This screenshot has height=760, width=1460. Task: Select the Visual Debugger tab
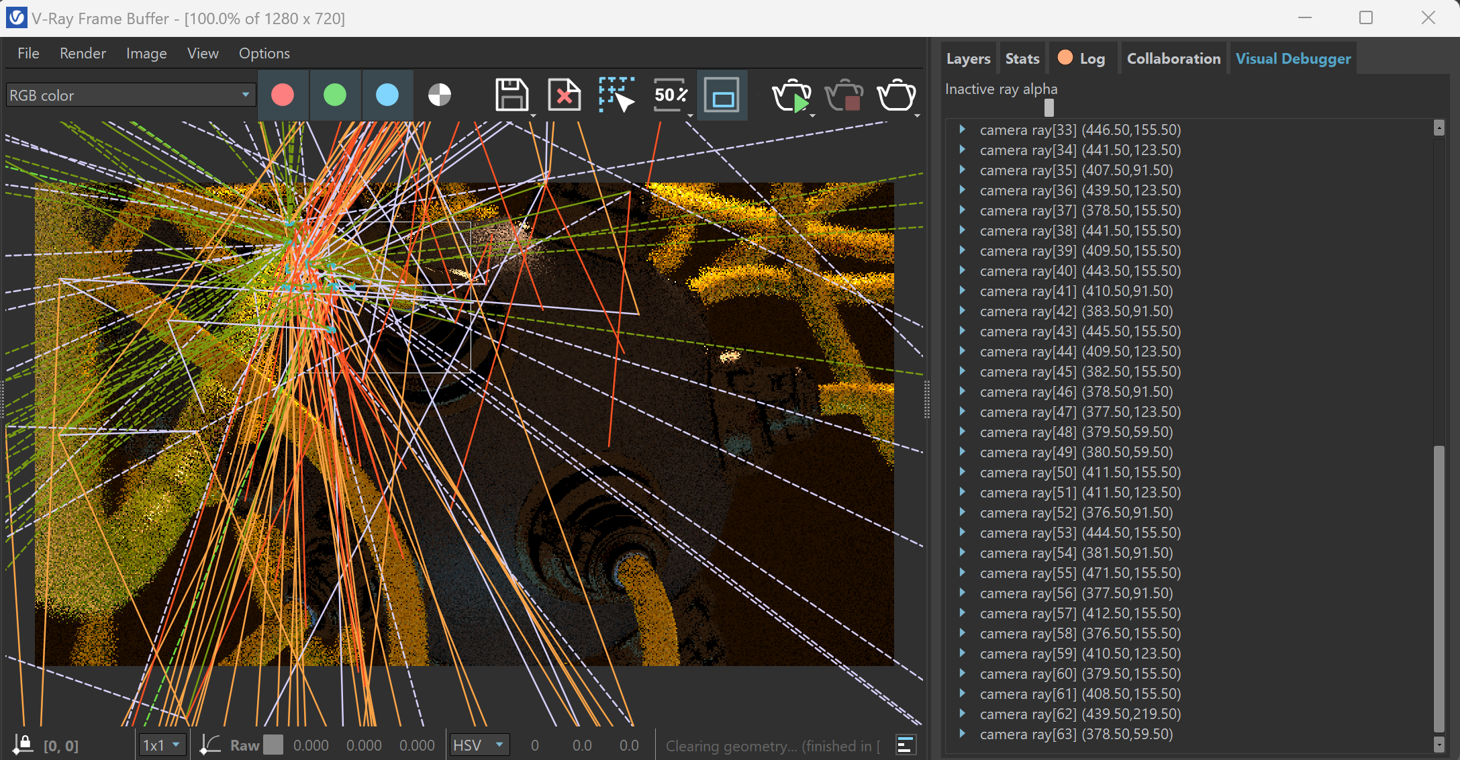point(1293,58)
